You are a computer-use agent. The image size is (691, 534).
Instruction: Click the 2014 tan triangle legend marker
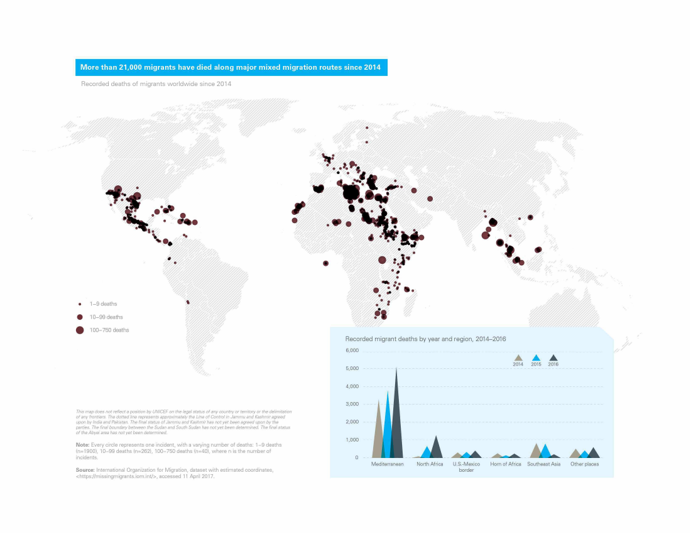518,358
